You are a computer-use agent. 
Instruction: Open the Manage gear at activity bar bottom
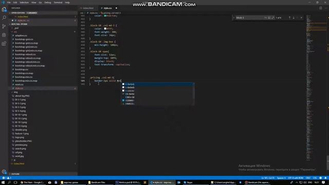click(x=4, y=172)
